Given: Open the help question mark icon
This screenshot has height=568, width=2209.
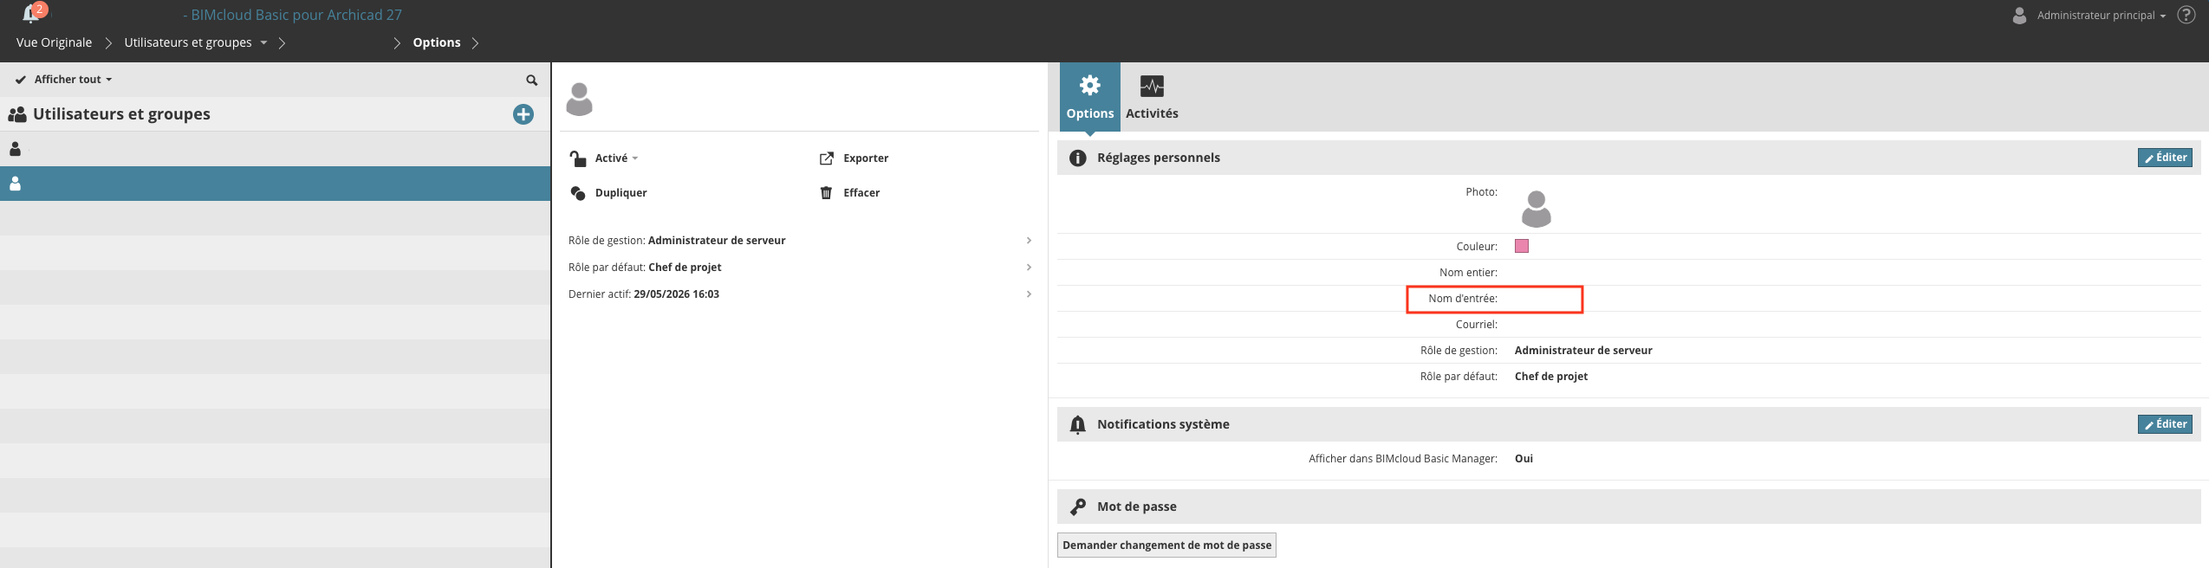Looking at the screenshot, I should coord(2186,15).
